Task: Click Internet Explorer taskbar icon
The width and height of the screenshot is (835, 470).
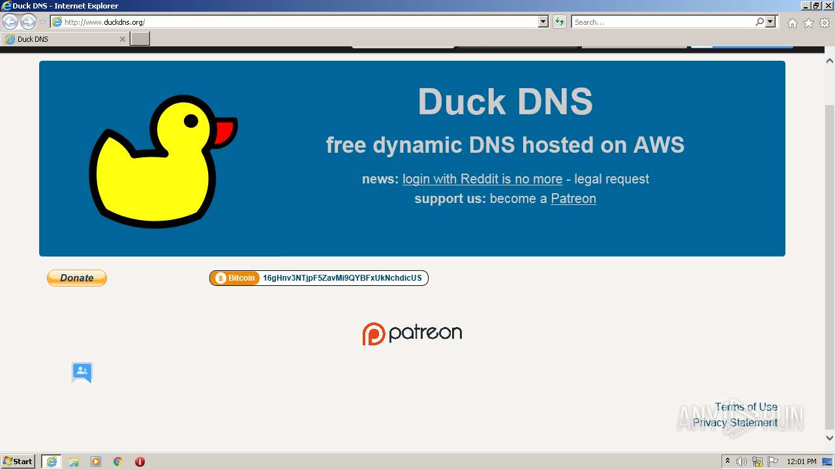Action: tap(52, 462)
